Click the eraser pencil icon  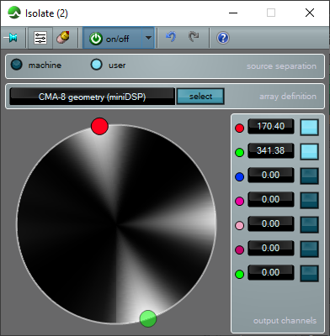click(63, 38)
